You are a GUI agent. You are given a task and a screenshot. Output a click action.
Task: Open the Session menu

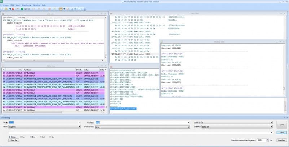tap(5, 5)
